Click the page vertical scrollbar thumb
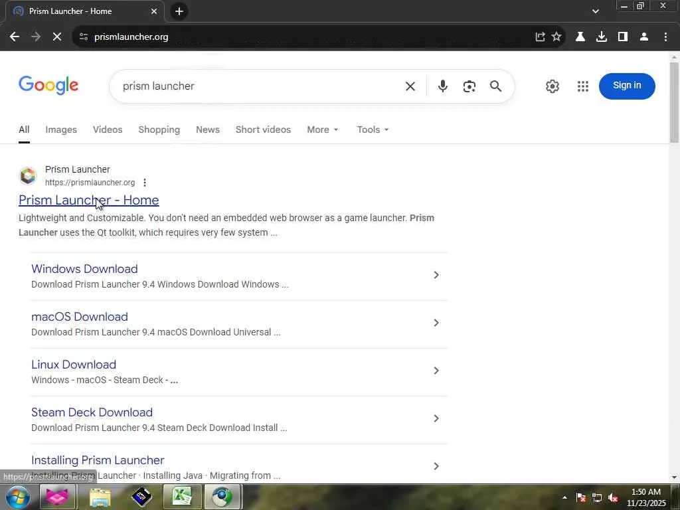Viewport: 680px width, 510px height. [675, 102]
